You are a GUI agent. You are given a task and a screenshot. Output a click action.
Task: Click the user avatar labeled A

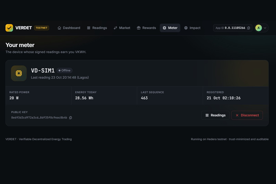[x=259, y=28]
